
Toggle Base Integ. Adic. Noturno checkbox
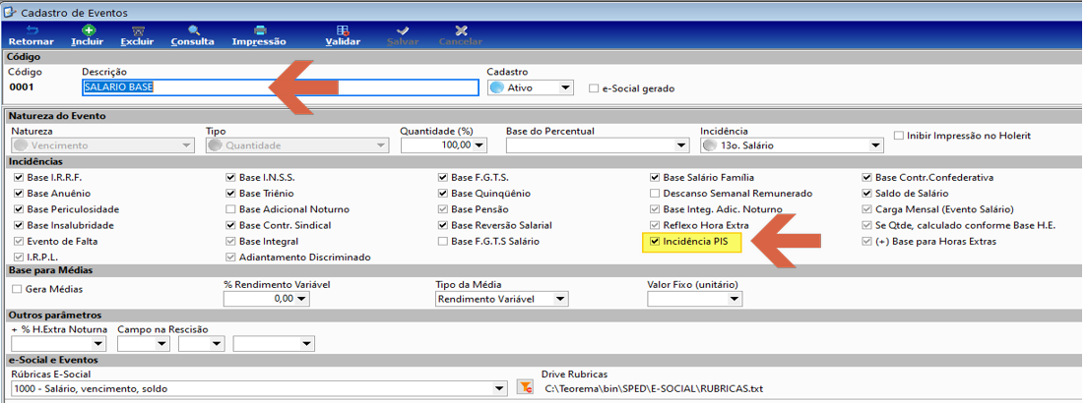click(x=655, y=209)
